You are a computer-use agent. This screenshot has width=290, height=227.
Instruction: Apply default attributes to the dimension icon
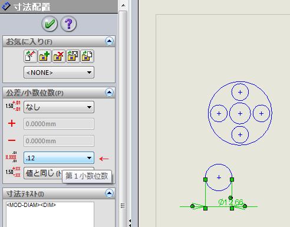click(x=31, y=56)
